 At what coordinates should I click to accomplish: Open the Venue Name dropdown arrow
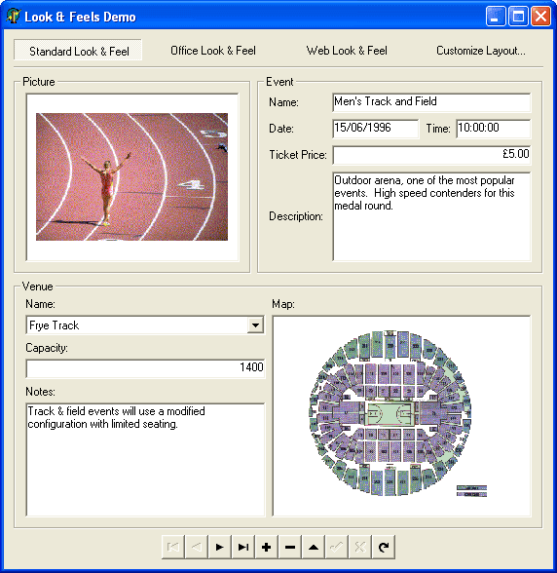[x=256, y=325]
